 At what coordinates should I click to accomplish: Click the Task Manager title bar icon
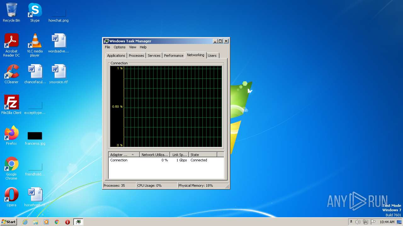[106, 41]
